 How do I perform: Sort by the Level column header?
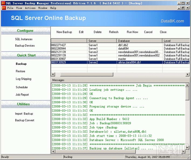click(x=176, y=41)
